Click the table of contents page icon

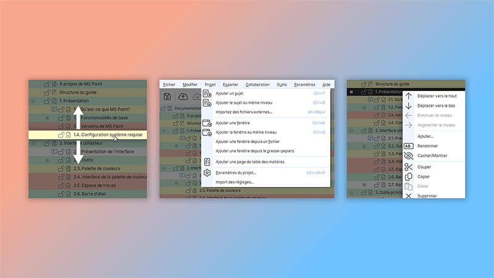tap(207, 161)
